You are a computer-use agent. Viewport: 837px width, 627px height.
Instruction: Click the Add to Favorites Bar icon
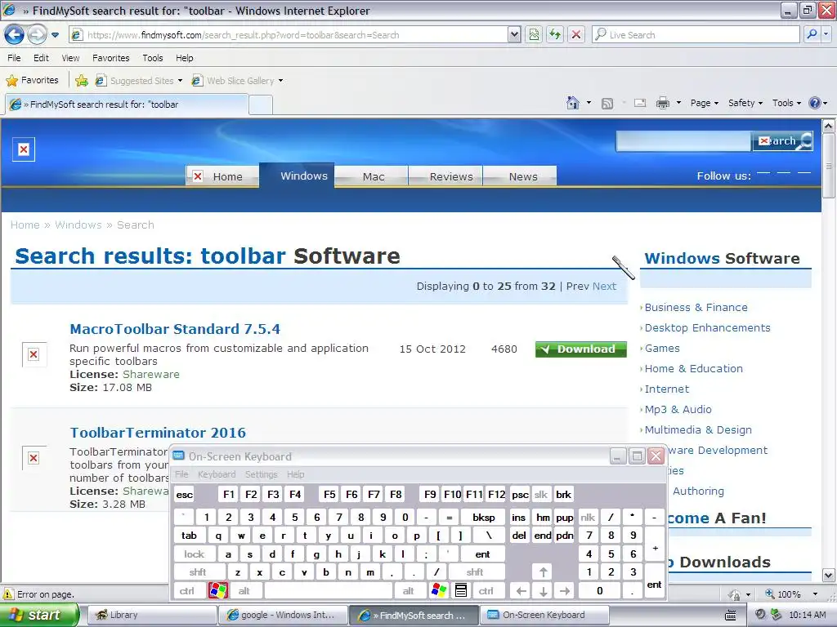point(82,81)
